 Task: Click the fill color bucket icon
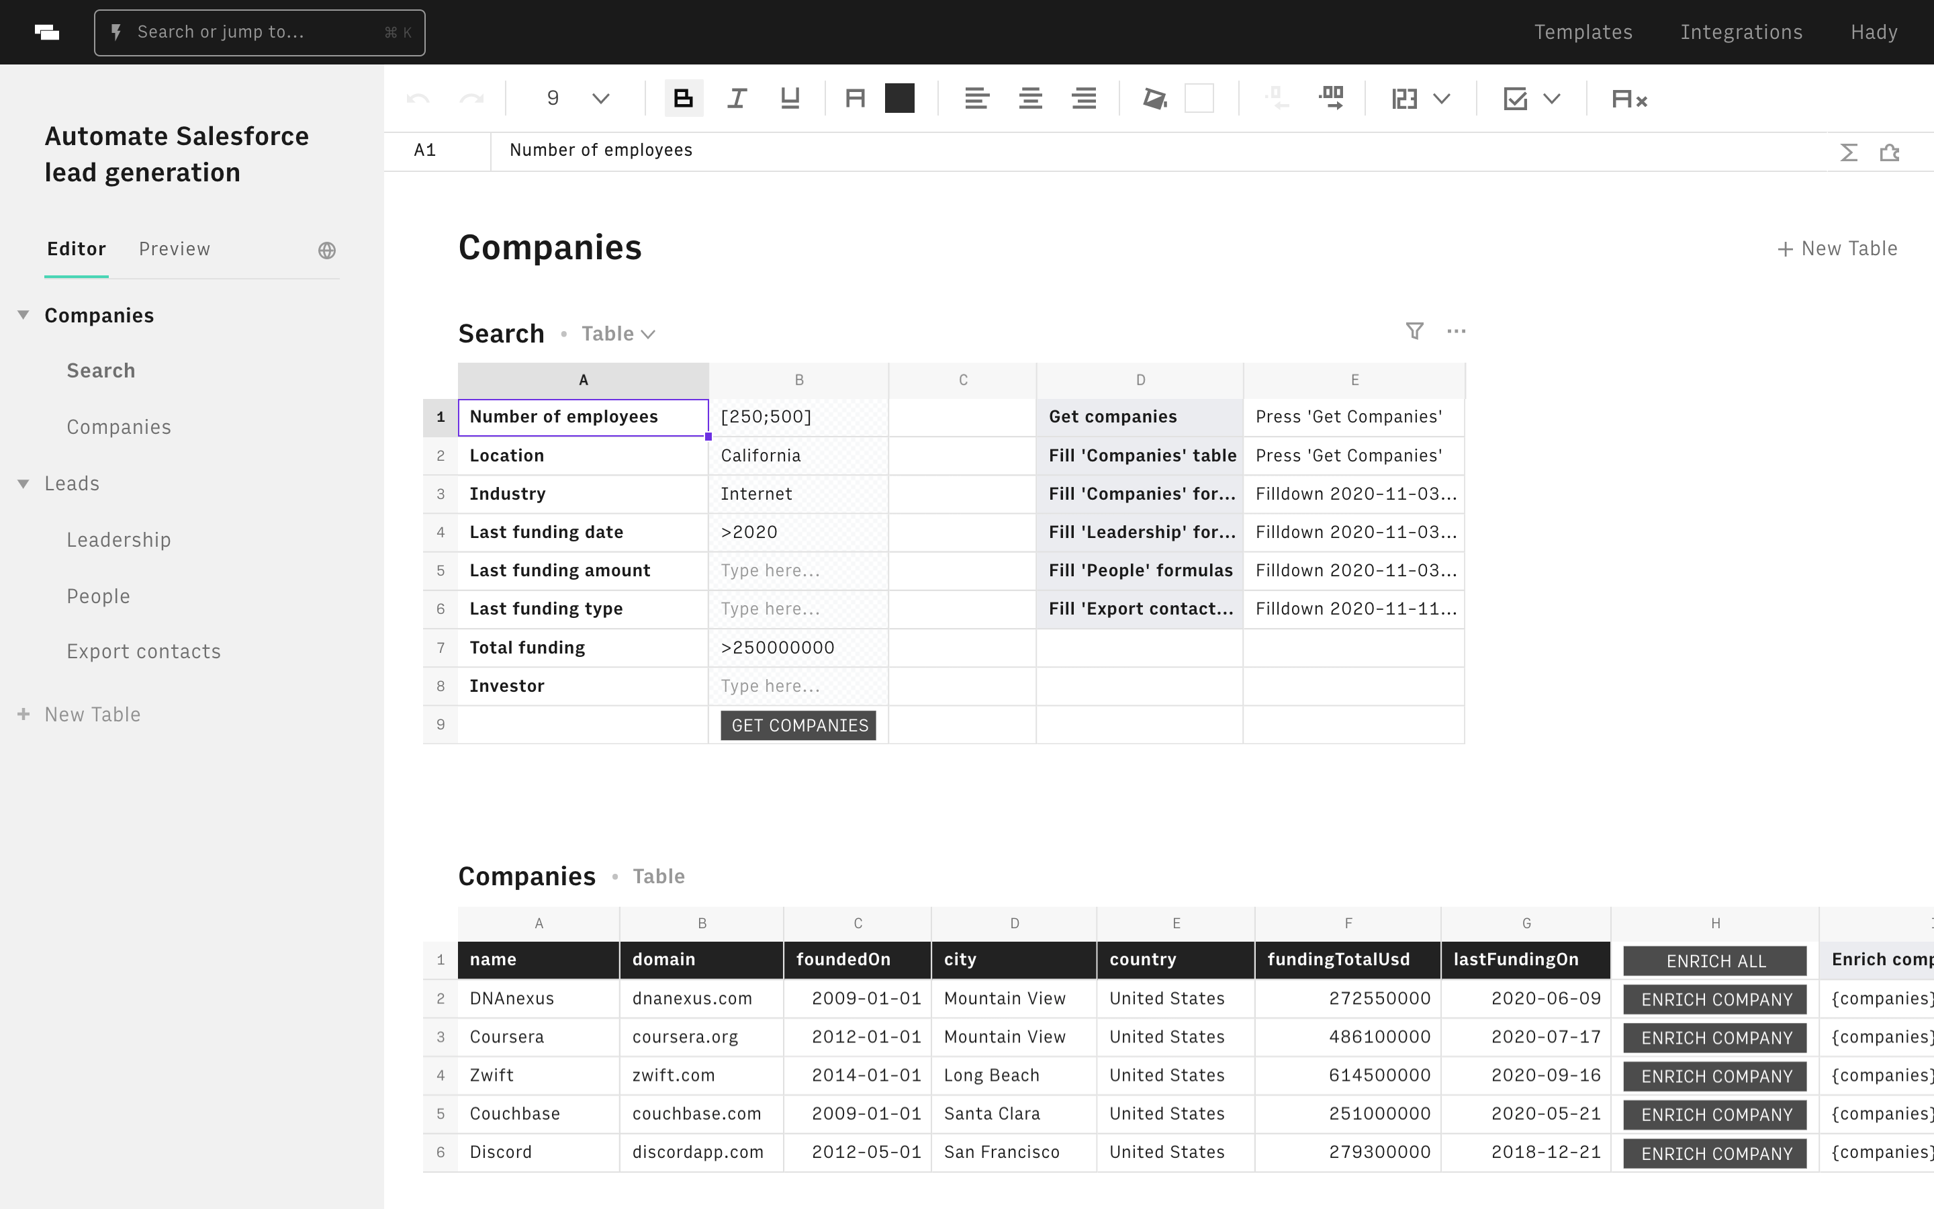[x=1155, y=98]
